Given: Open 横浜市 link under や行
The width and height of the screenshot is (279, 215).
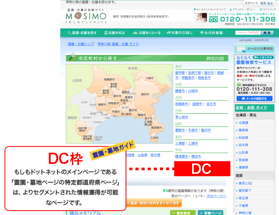Looking at the screenshot, I should click(x=196, y=157).
